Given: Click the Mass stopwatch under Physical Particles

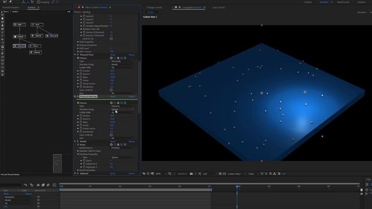Looking at the screenshot, I should click(81, 122).
